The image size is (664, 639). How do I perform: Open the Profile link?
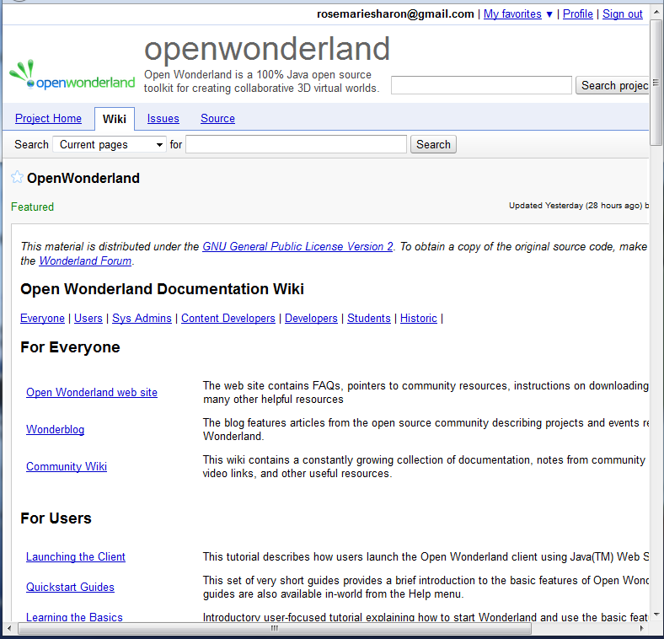pyautogui.click(x=577, y=14)
